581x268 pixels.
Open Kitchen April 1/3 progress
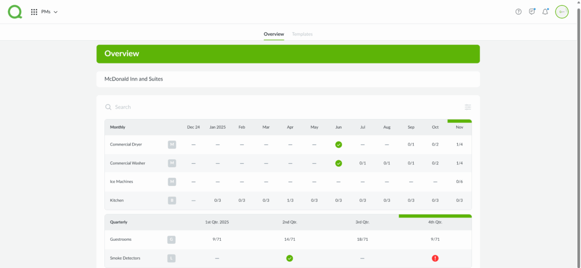(290, 201)
